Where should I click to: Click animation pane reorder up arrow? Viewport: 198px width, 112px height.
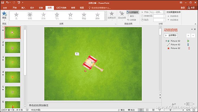(x=188, y=35)
